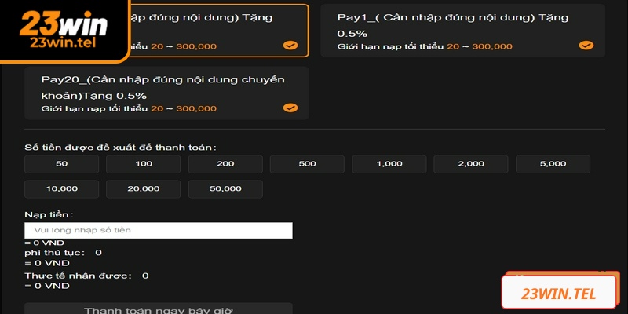Choose suggested amount 20,000
Screen dimensions: 628x314
[144, 188]
